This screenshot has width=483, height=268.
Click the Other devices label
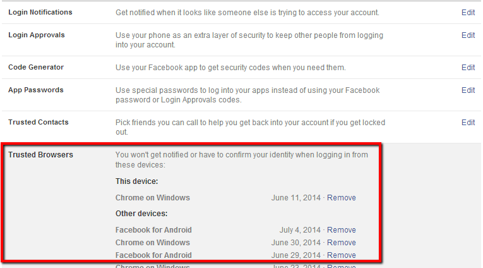point(141,214)
